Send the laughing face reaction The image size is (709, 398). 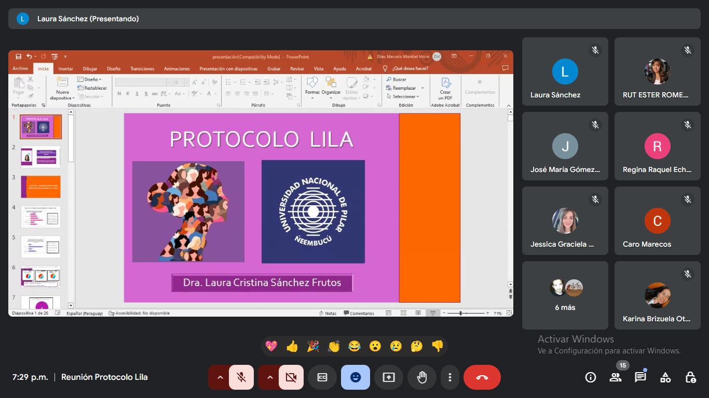tap(354, 346)
